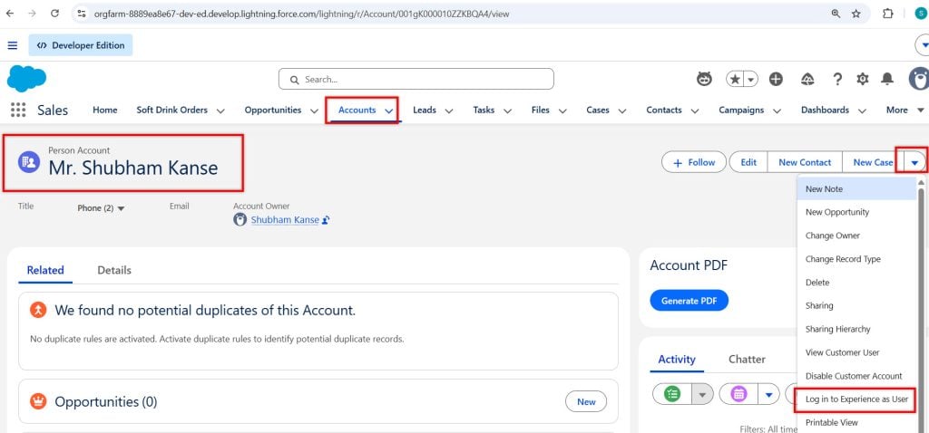Open site information icon in address bar
Image resolution: width=929 pixels, height=433 pixels.
(x=83, y=14)
